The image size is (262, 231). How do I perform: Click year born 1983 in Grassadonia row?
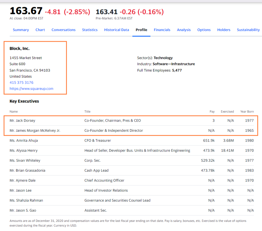[x=249, y=170]
